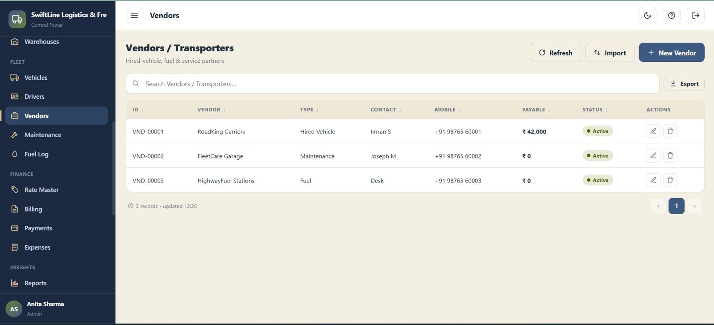714x325 pixels.
Task: Click the FleetCare Garage vendor name
Action: click(220, 156)
